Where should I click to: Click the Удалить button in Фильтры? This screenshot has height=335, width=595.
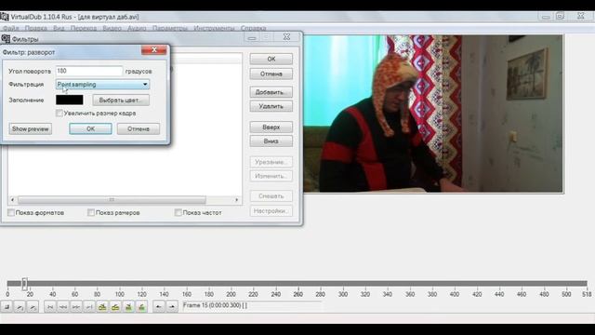click(271, 106)
